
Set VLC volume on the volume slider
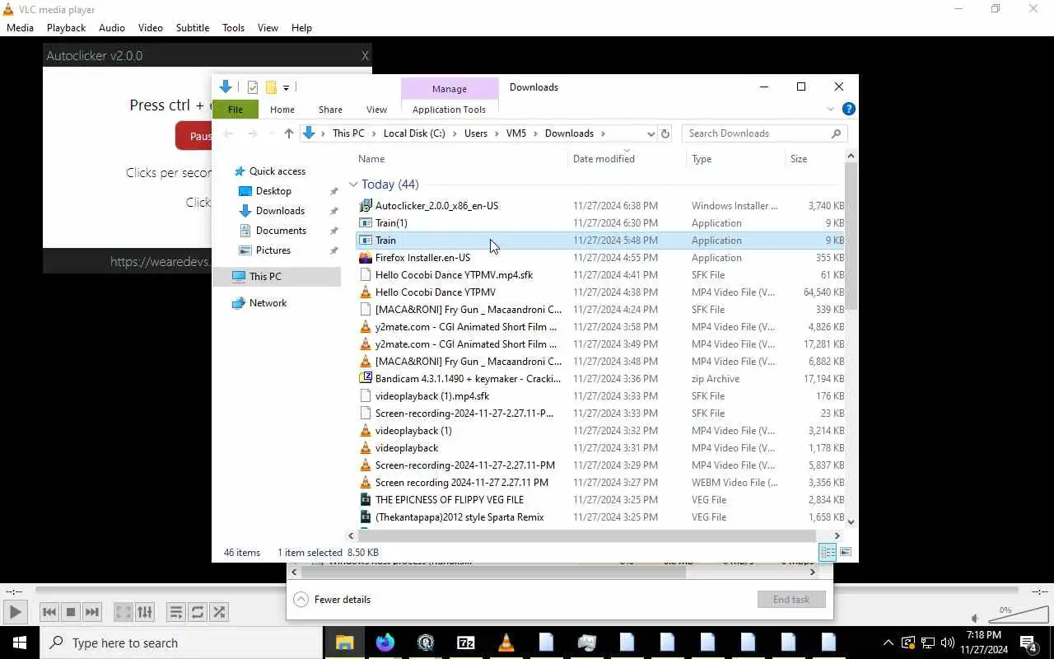1018,615
